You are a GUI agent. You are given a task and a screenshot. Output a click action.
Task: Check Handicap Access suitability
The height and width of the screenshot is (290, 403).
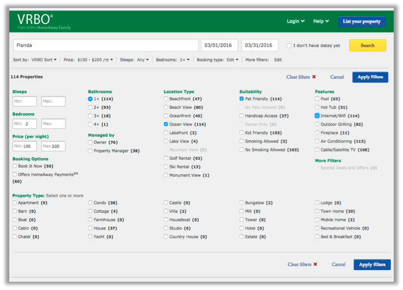242,116
